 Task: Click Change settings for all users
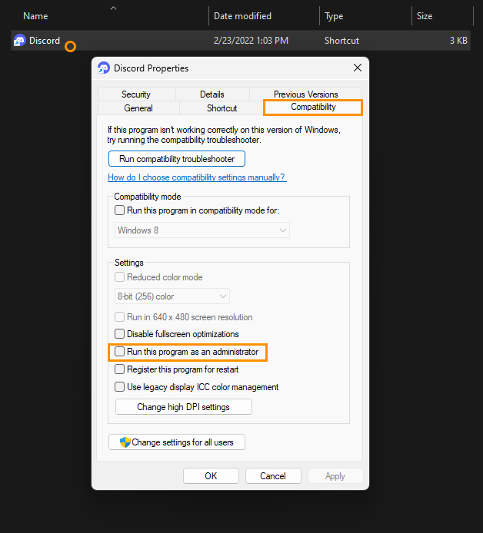[177, 442]
